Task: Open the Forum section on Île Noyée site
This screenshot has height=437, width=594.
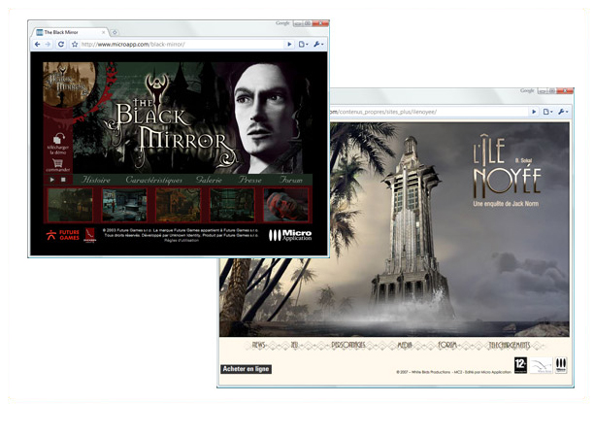Action: 447,345
